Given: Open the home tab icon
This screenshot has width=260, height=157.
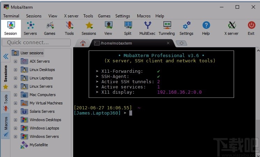Looking at the screenshot, I should tap(83, 43).
